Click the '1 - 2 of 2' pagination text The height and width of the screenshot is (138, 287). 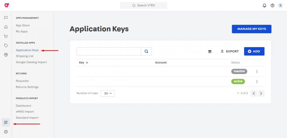242,93
